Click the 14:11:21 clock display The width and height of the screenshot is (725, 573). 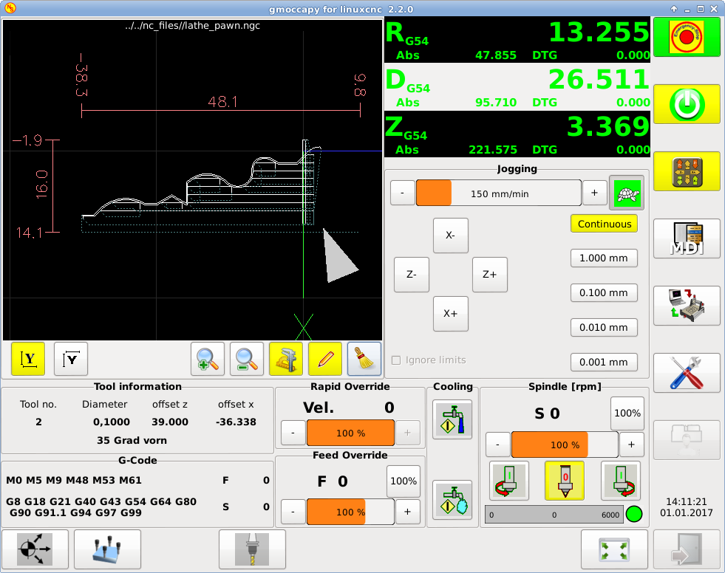tap(686, 501)
